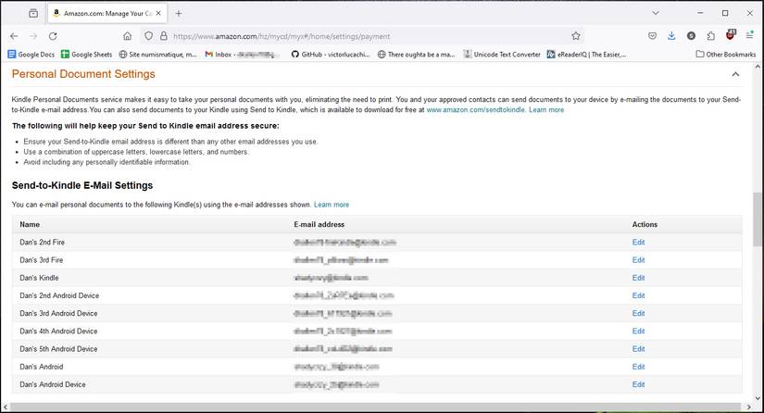Screen dimensions: 764x413
Task: Go back using the back arrow
Action: click(13, 36)
